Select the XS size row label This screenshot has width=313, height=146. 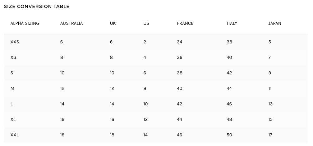[13, 57]
